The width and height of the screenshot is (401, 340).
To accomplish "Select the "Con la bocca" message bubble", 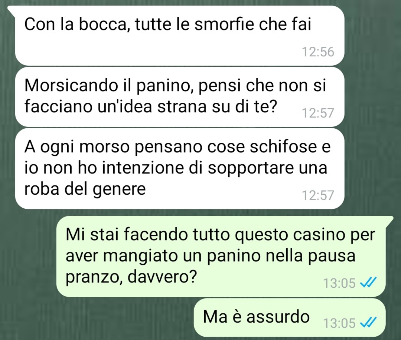I will tap(180, 36).
